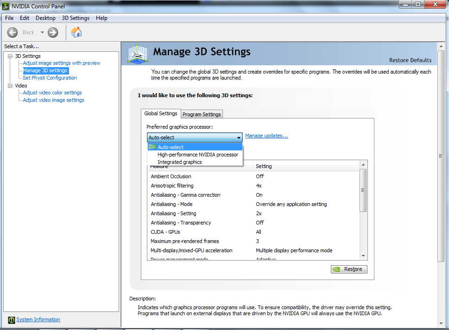Image resolution: width=449 pixels, height=330 pixels.
Task: Choose High-performance NVIDIA processor option
Action: pyautogui.click(x=195, y=155)
